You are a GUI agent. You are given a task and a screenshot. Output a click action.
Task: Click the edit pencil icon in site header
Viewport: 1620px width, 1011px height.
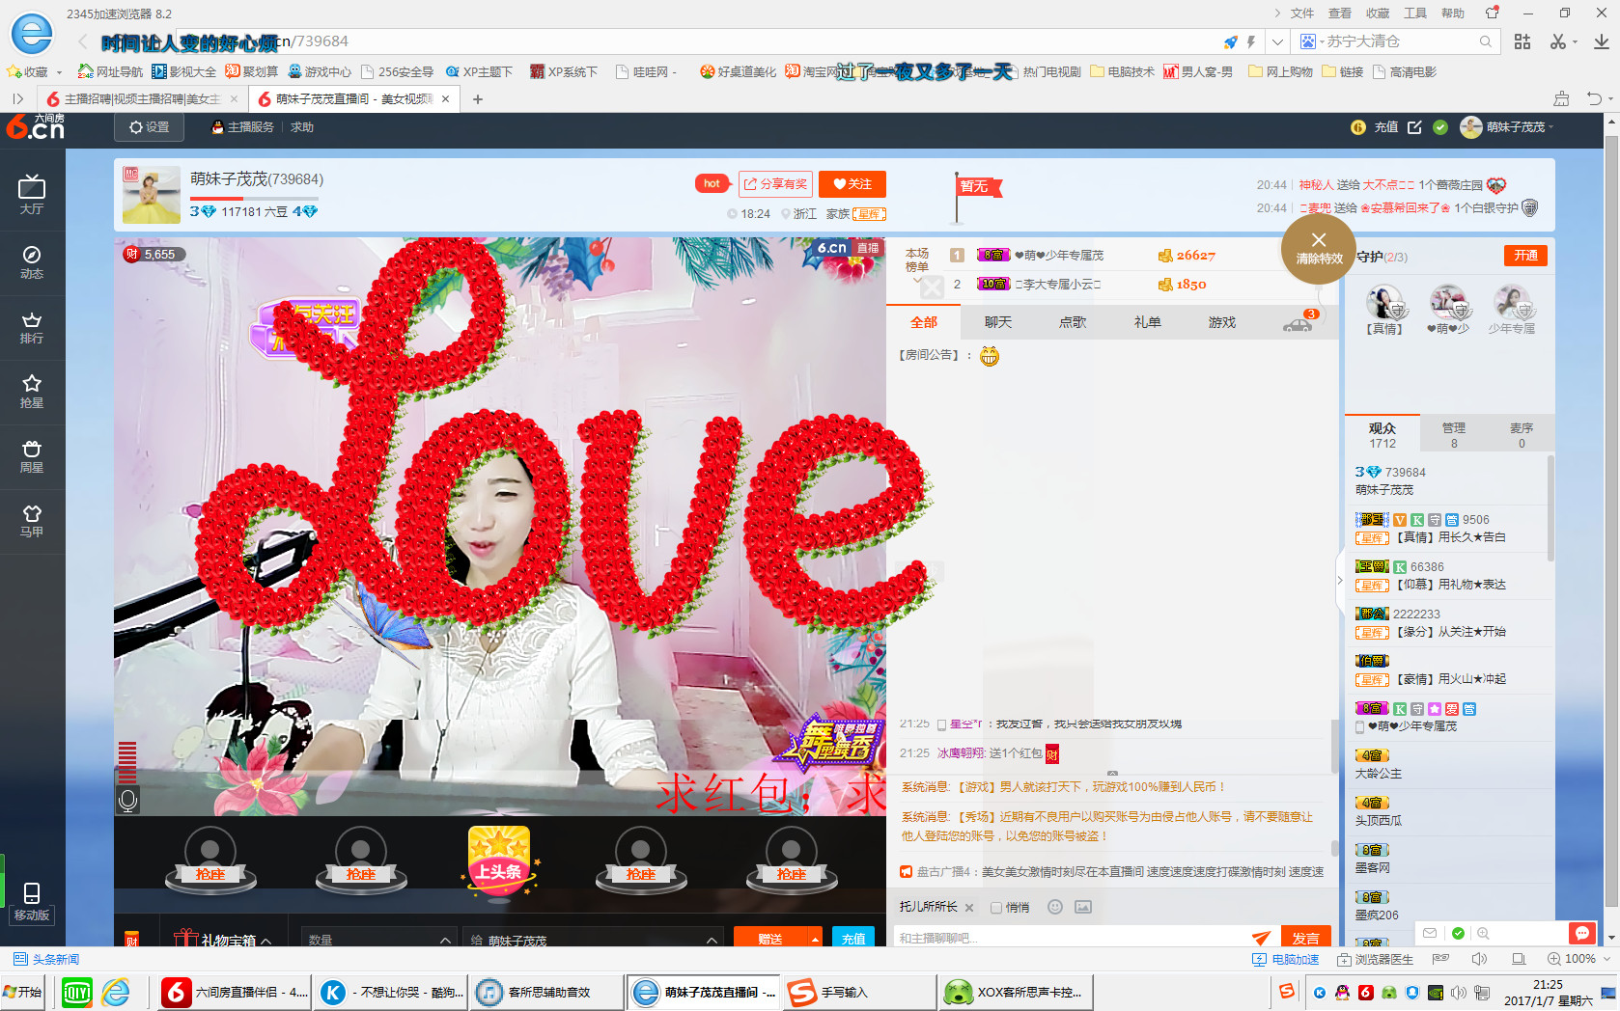pyautogui.click(x=1414, y=127)
